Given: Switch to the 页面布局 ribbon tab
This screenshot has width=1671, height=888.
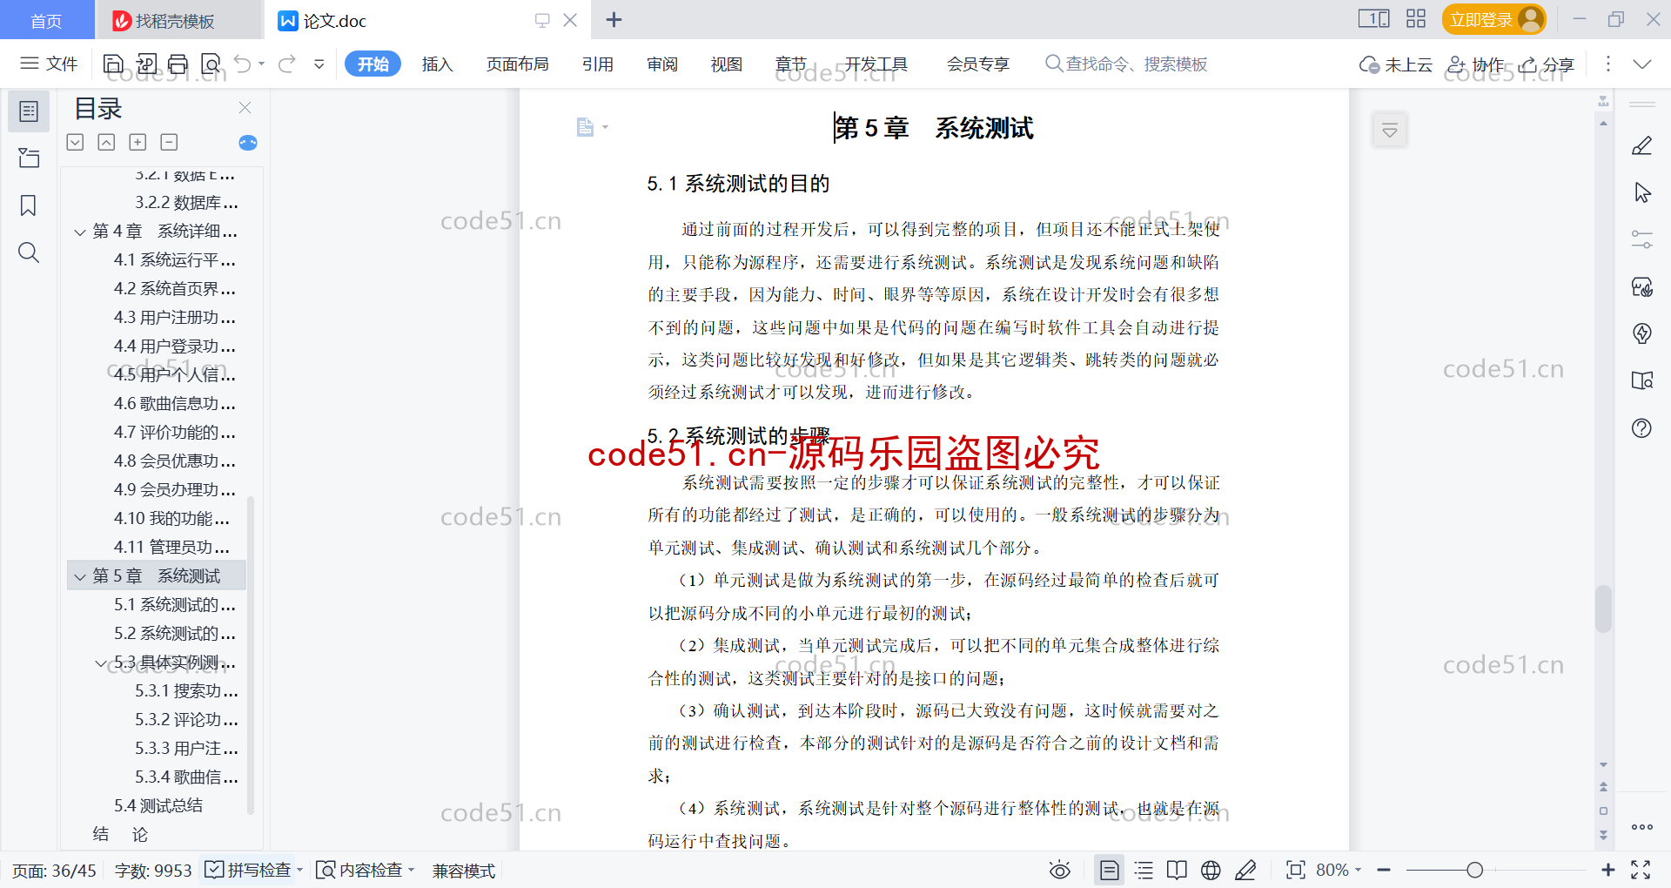Looking at the screenshot, I should (517, 64).
